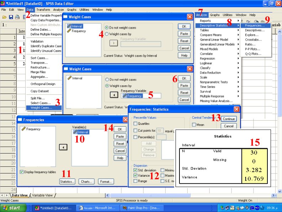This screenshot has width=282, height=212.
Task: Select the 'Weight cases by' radio above the filled Frequency Variable field
Action: [x=107, y=86]
